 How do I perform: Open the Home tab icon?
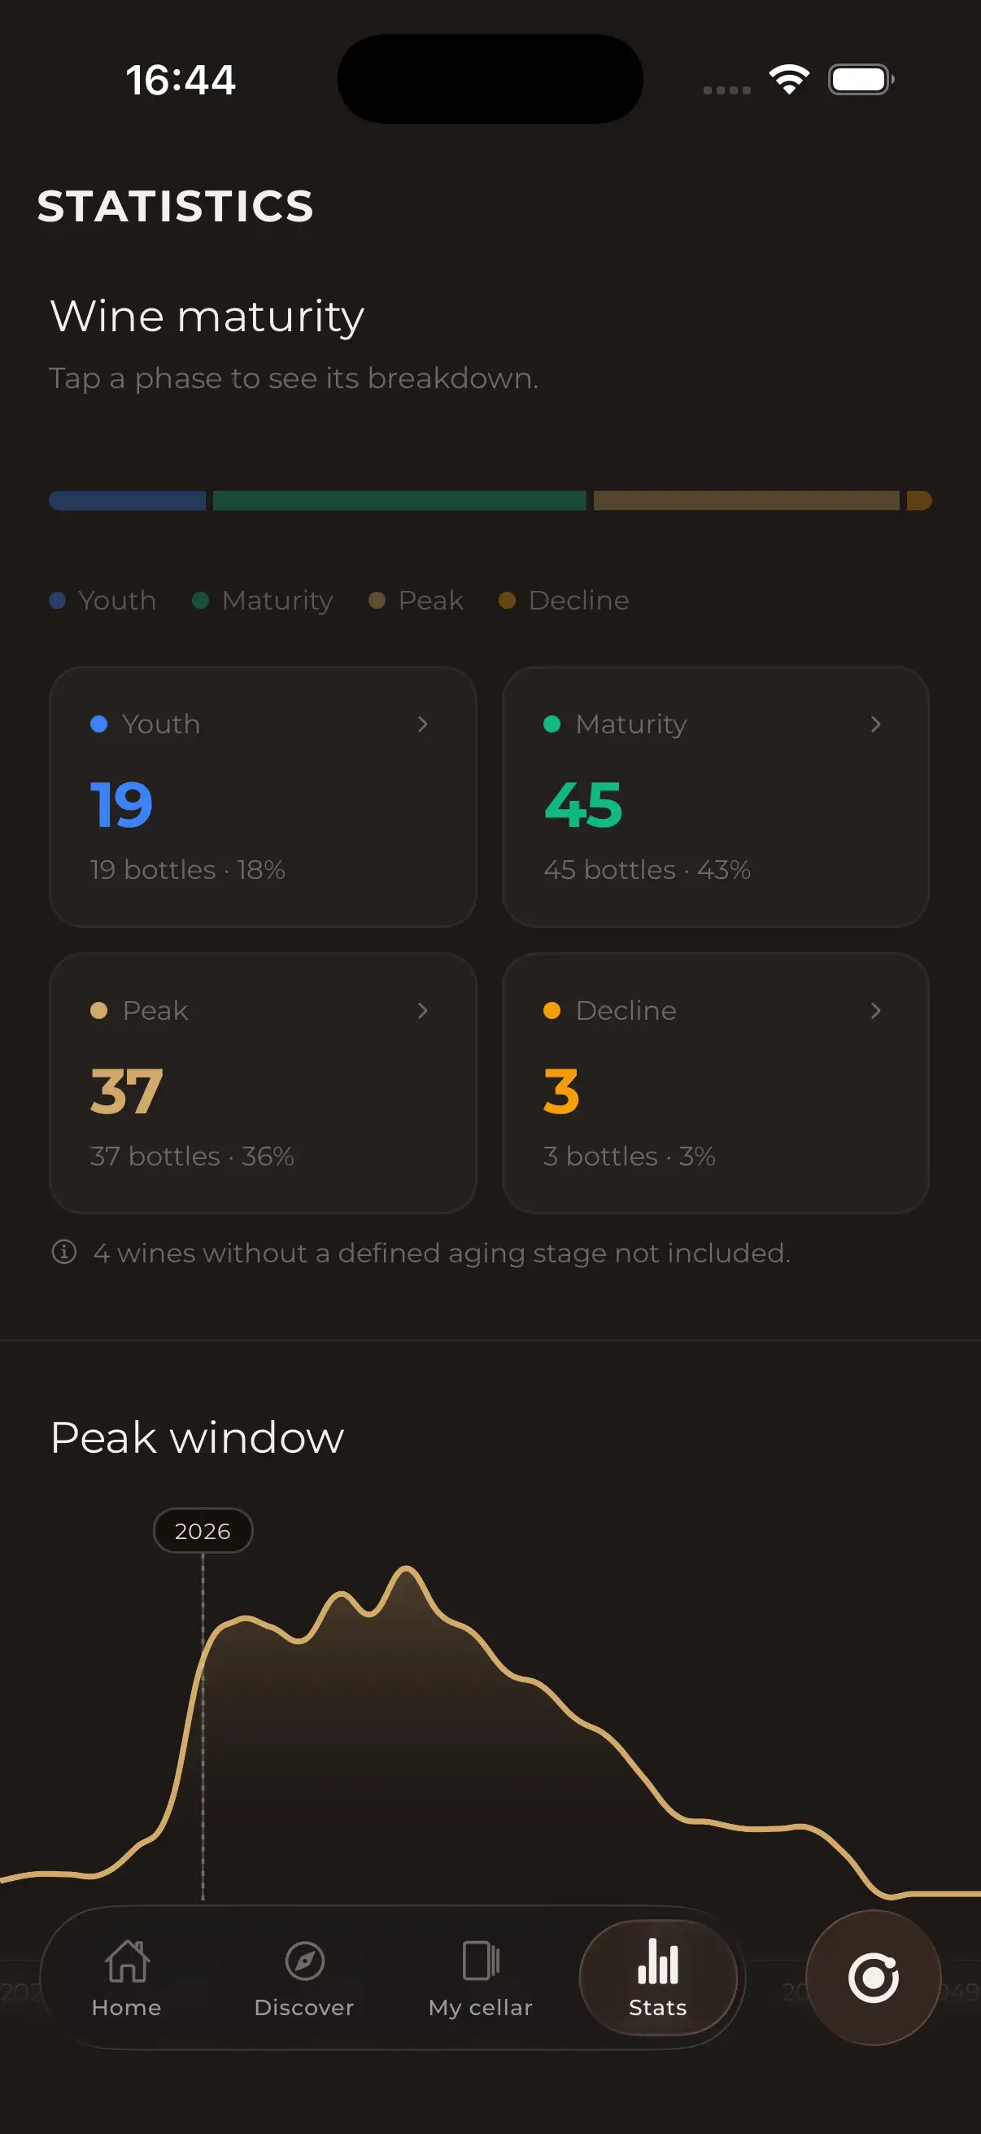tap(127, 1961)
